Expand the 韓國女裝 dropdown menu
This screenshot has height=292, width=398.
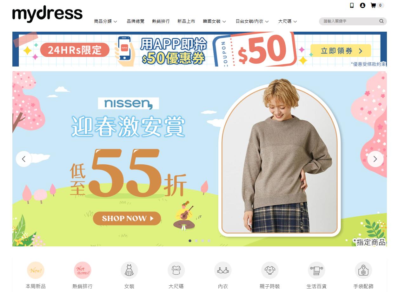click(215, 22)
